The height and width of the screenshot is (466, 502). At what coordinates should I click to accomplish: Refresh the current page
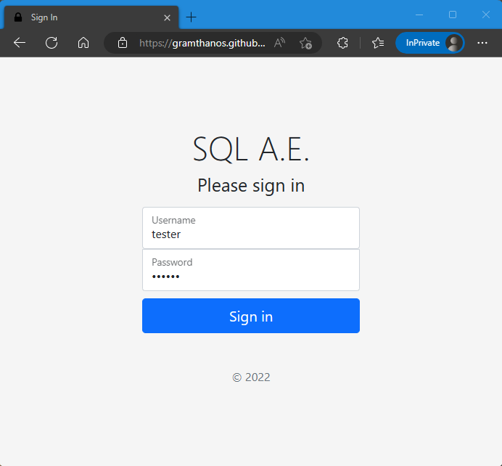[x=52, y=43]
